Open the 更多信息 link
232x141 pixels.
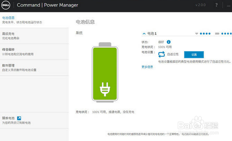[x=147, y=67]
